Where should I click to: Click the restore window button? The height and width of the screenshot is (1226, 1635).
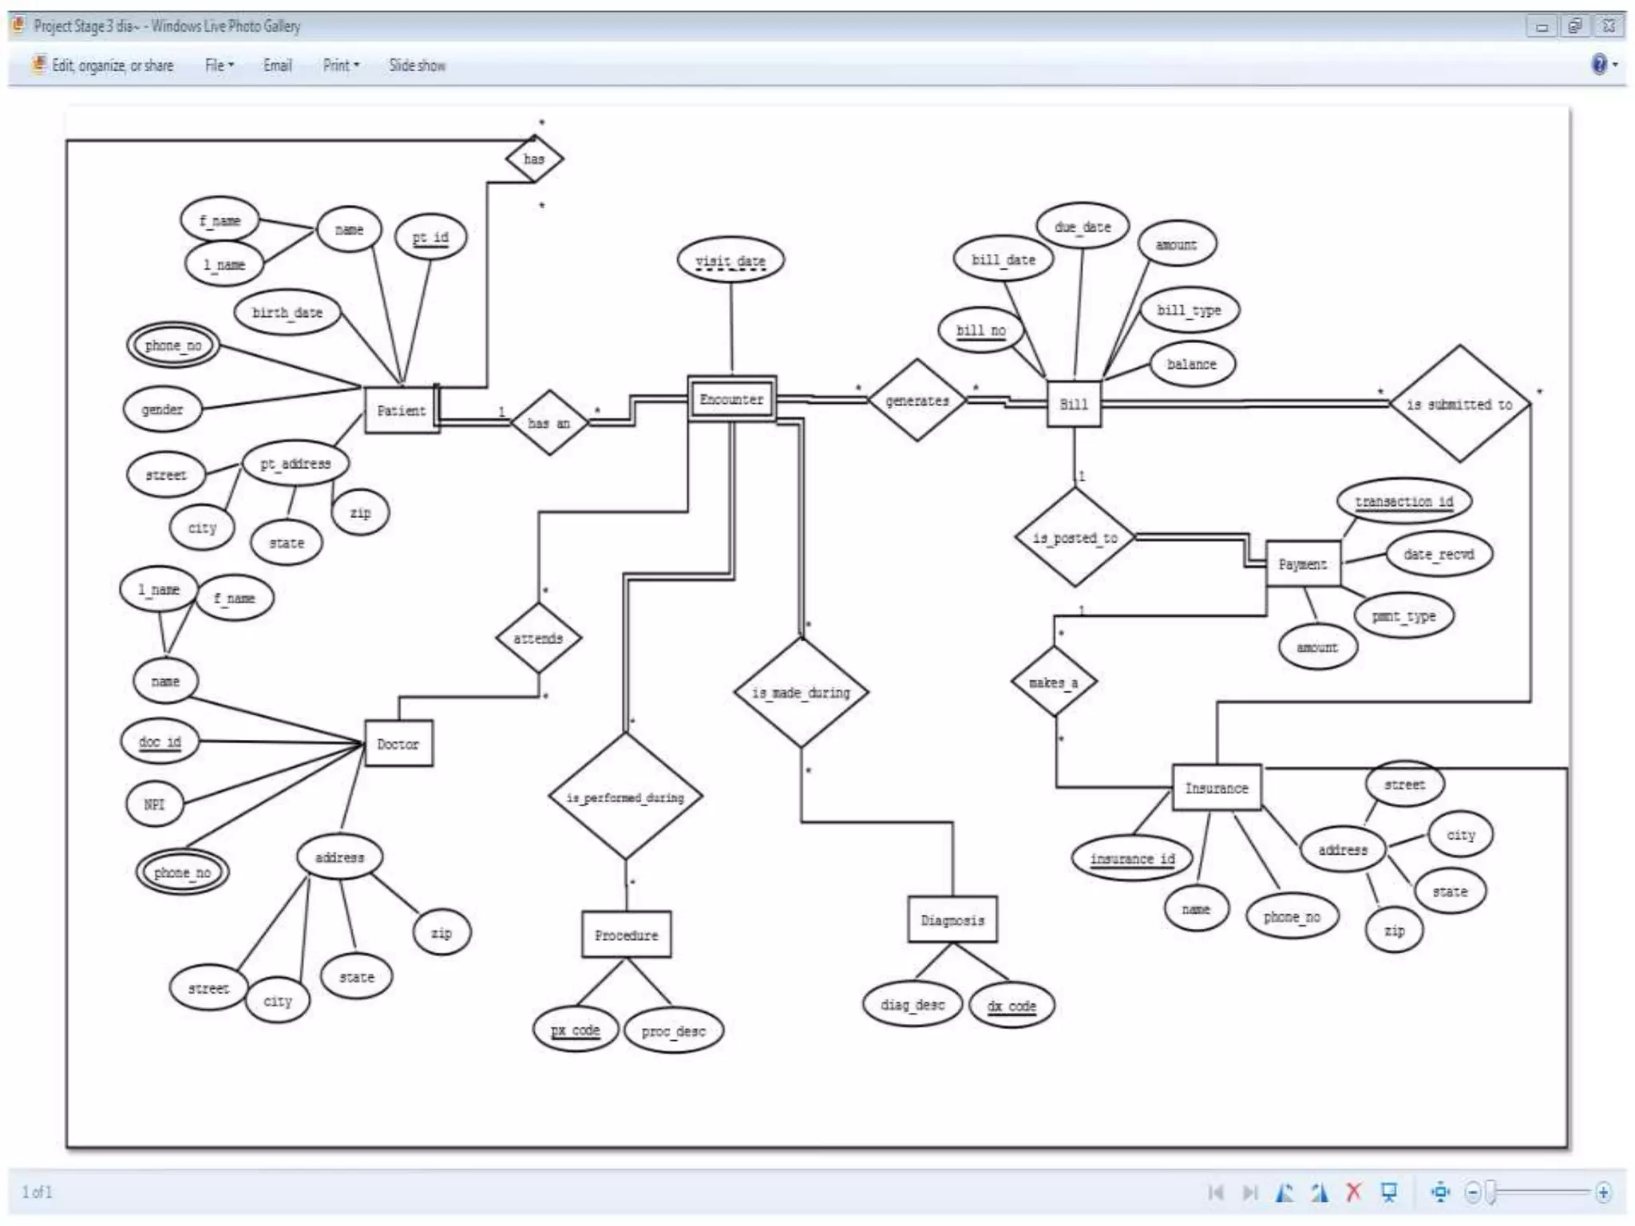click(1574, 26)
